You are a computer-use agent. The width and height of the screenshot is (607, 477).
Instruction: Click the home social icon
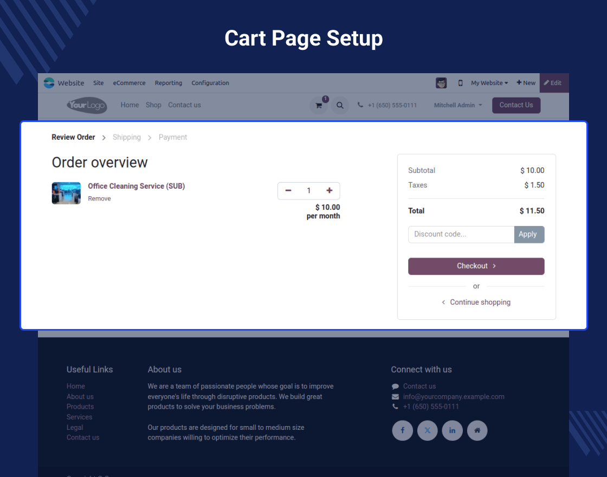pos(477,430)
